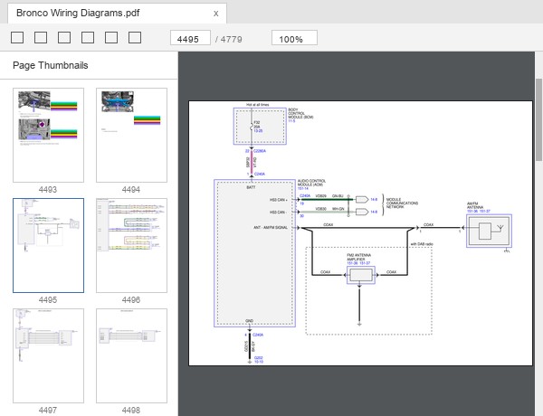Open page 4498 thumbnail
The height and width of the screenshot is (416, 543).
click(131, 355)
